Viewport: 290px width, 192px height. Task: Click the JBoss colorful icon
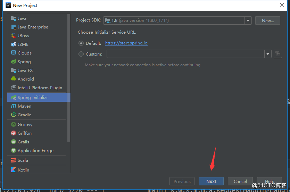(14, 35)
